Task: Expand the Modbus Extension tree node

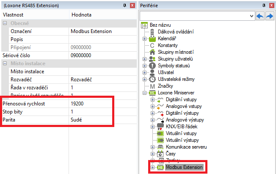Action: click(x=153, y=167)
